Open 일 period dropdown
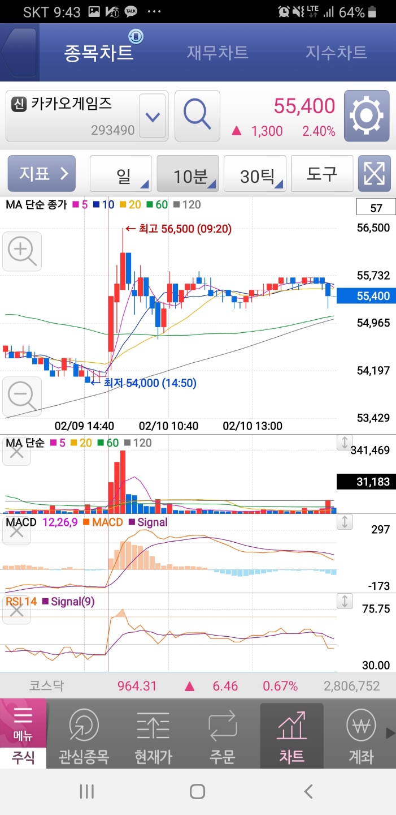 pos(121,174)
